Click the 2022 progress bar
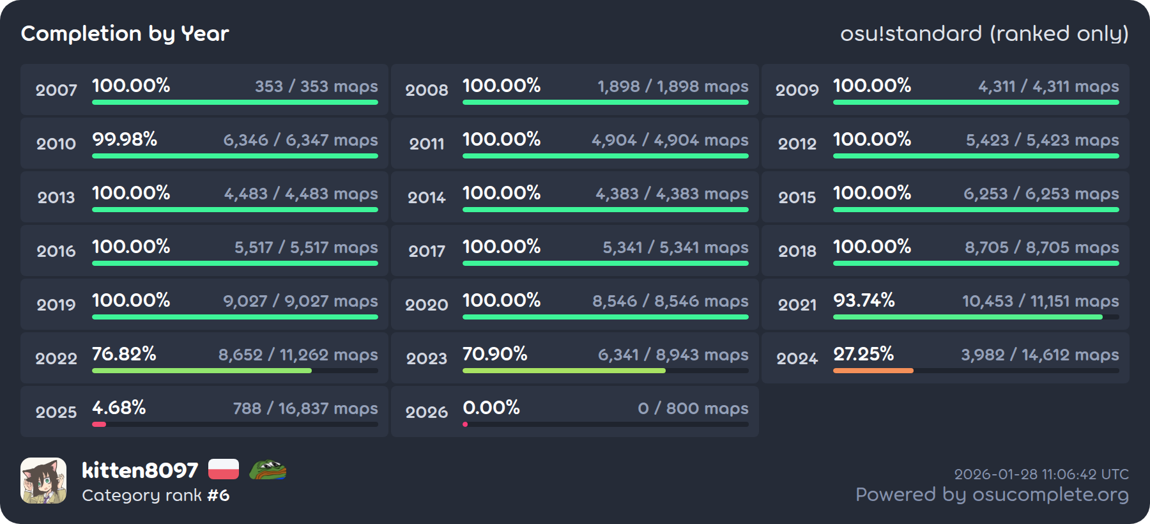 (x=202, y=371)
